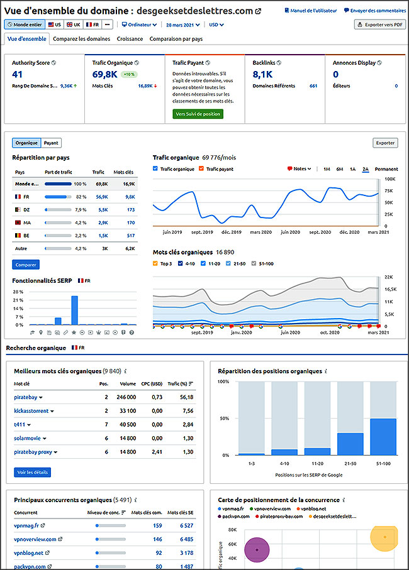Open Comparaison par pays tab

click(176, 39)
